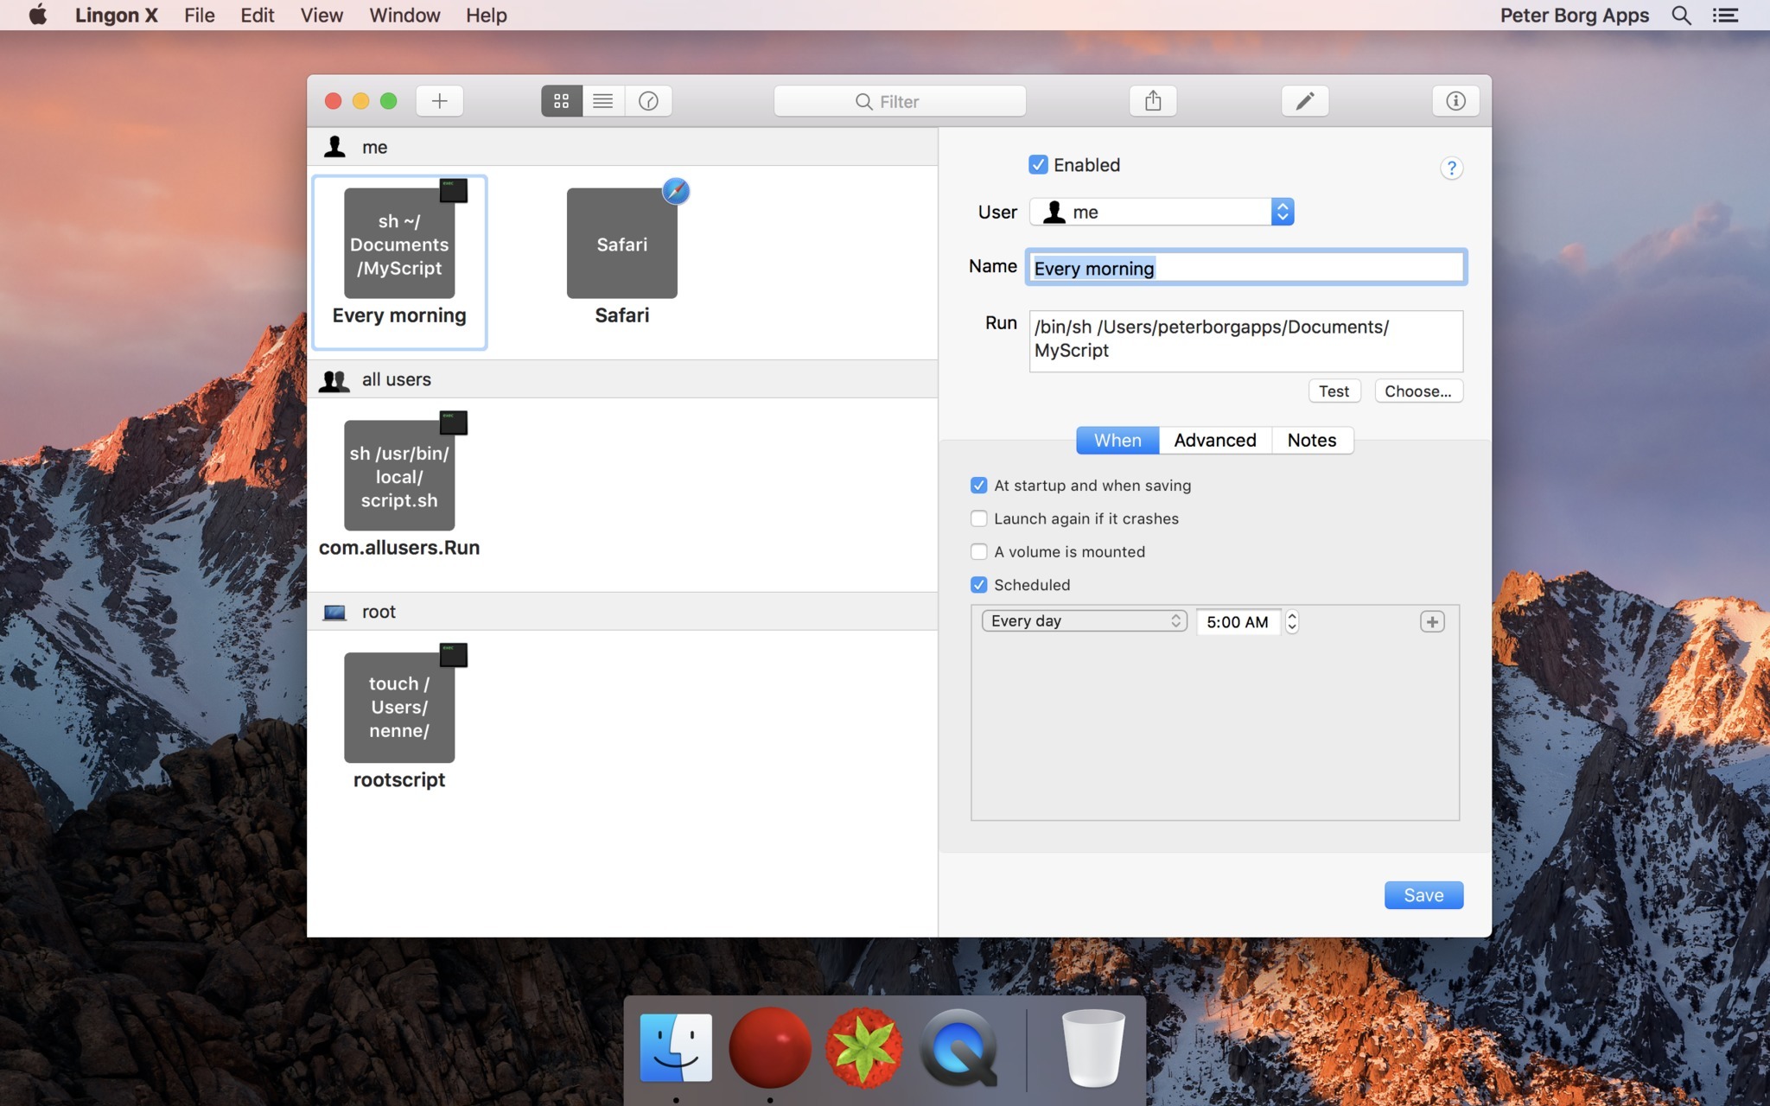Click the share/export icon
Image resolution: width=1770 pixels, height=1106 pixels.
pyautogui.click(x=1152, y=100)
